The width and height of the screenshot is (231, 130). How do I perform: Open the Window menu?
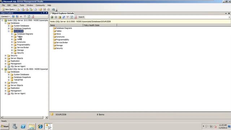30,5
